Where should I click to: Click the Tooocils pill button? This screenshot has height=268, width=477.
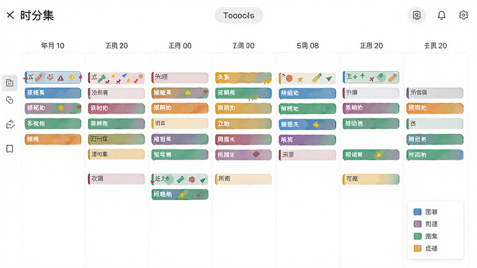(239, 15)
